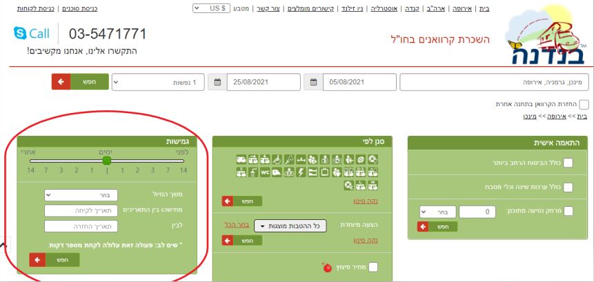Open the '1 נפשות' passengers dropdown
594x282 pixels.
158,82
